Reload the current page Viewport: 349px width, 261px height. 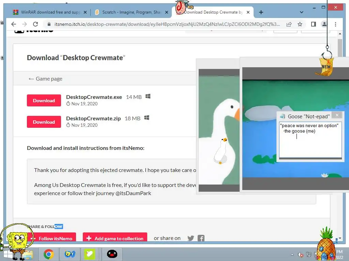(35, 24)
